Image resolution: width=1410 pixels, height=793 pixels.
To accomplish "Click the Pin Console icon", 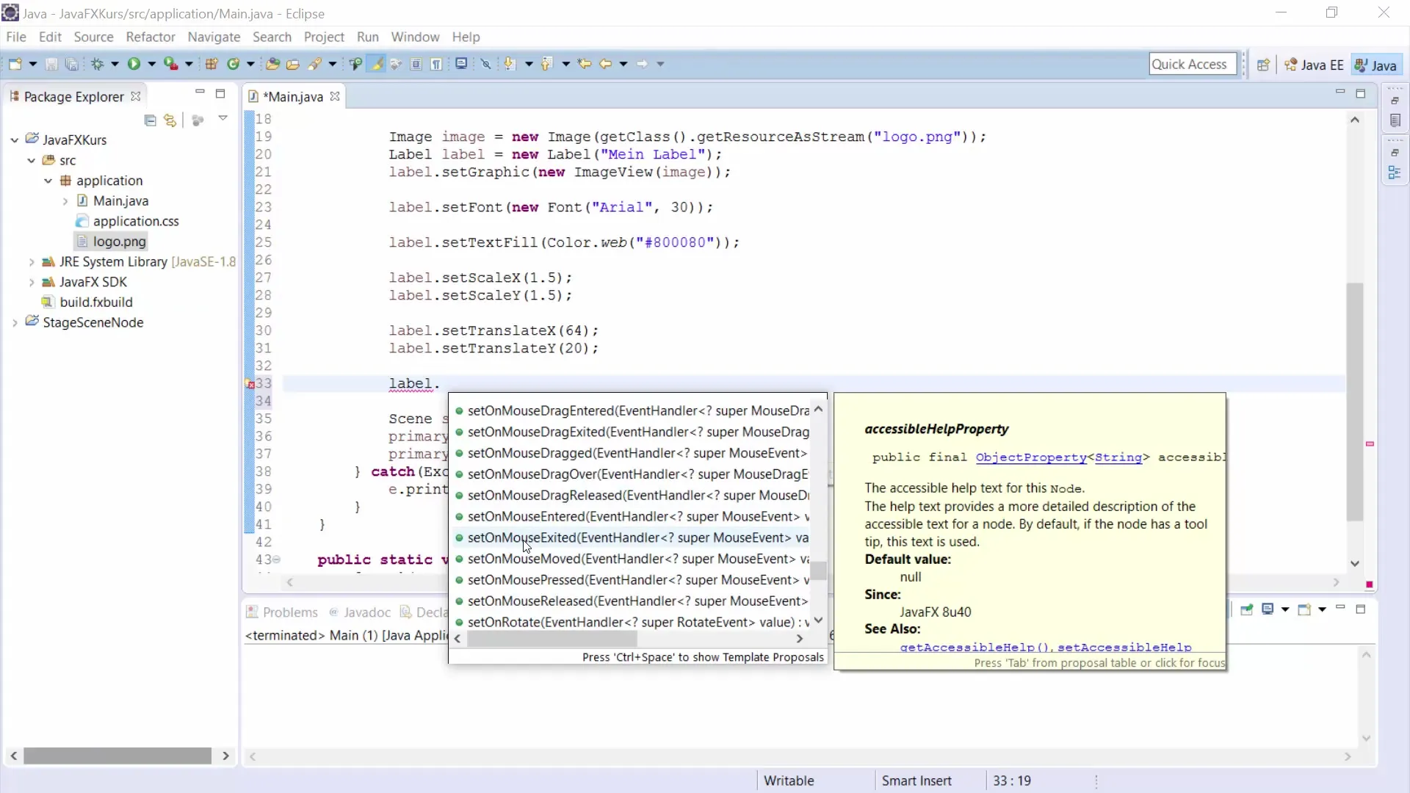I will pyautogui.click(x=1247, y=609).
